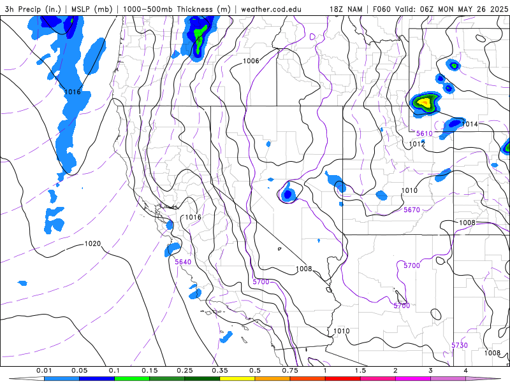This screenshot has height=382, width=510.
Task: Select the bright green 0.1–0.15 color bar segment
Action: (x=132, y=379)
